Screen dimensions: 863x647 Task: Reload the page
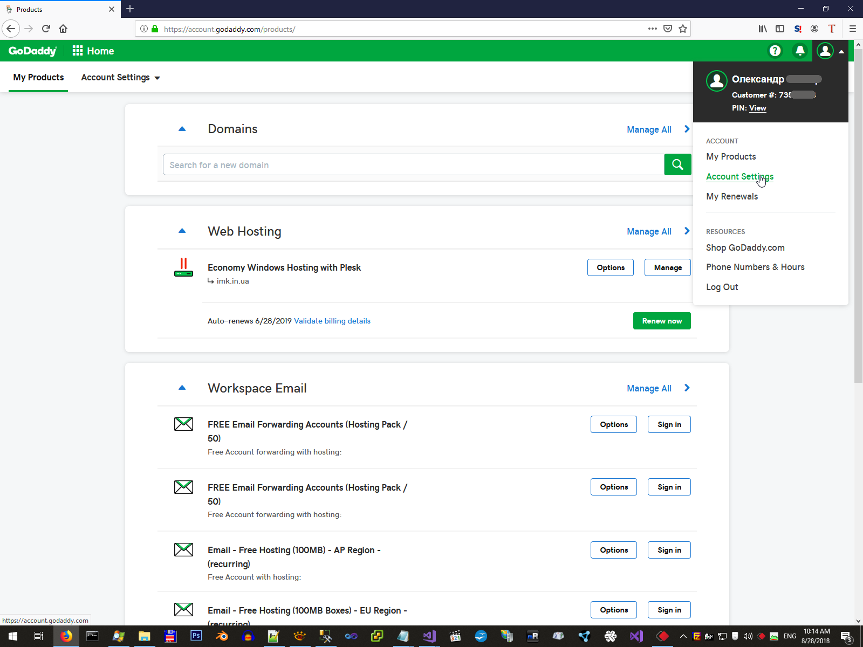click(46, 29)
